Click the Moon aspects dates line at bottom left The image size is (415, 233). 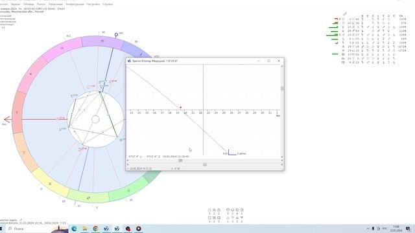[33, 223]
